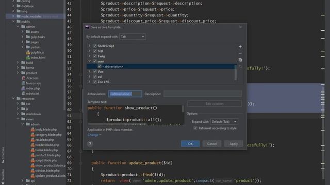Open header.blade.php file
330x185 pixels.
coord(47,145)
